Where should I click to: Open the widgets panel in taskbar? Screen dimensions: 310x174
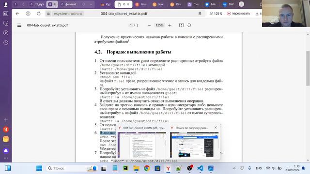click(8, 168)
